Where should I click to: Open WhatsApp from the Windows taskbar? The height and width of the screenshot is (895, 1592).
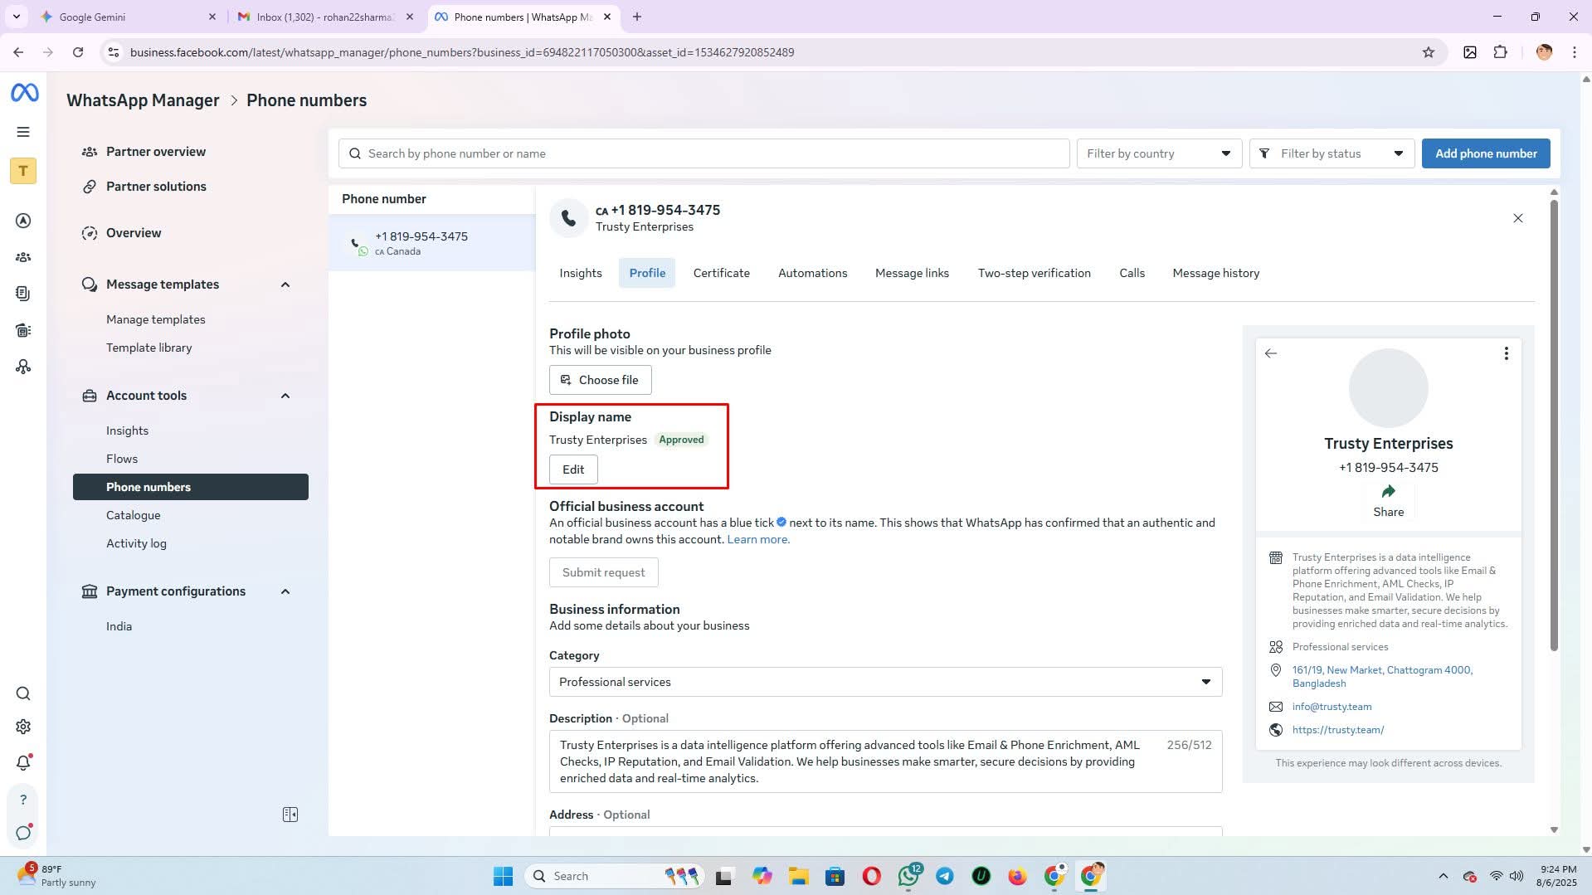tap(909, 875)
